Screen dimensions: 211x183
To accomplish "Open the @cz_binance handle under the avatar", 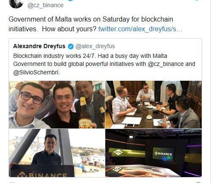I will [45, 5].
